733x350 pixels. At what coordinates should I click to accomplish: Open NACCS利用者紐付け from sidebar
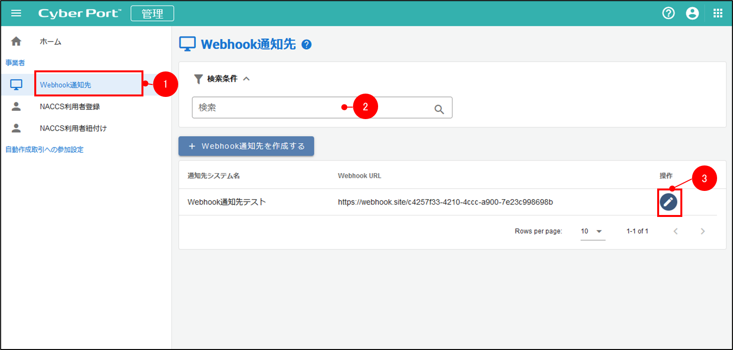coord(73,128)
